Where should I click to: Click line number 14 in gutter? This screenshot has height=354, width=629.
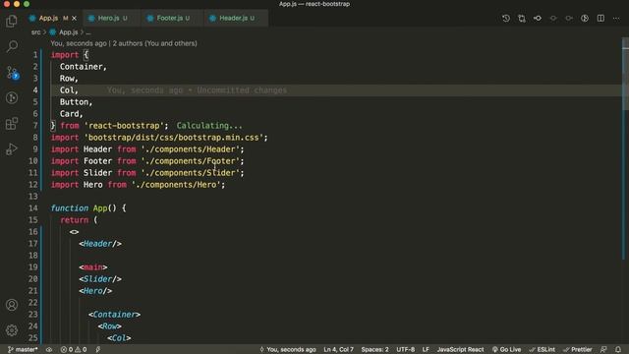point(32,207)
